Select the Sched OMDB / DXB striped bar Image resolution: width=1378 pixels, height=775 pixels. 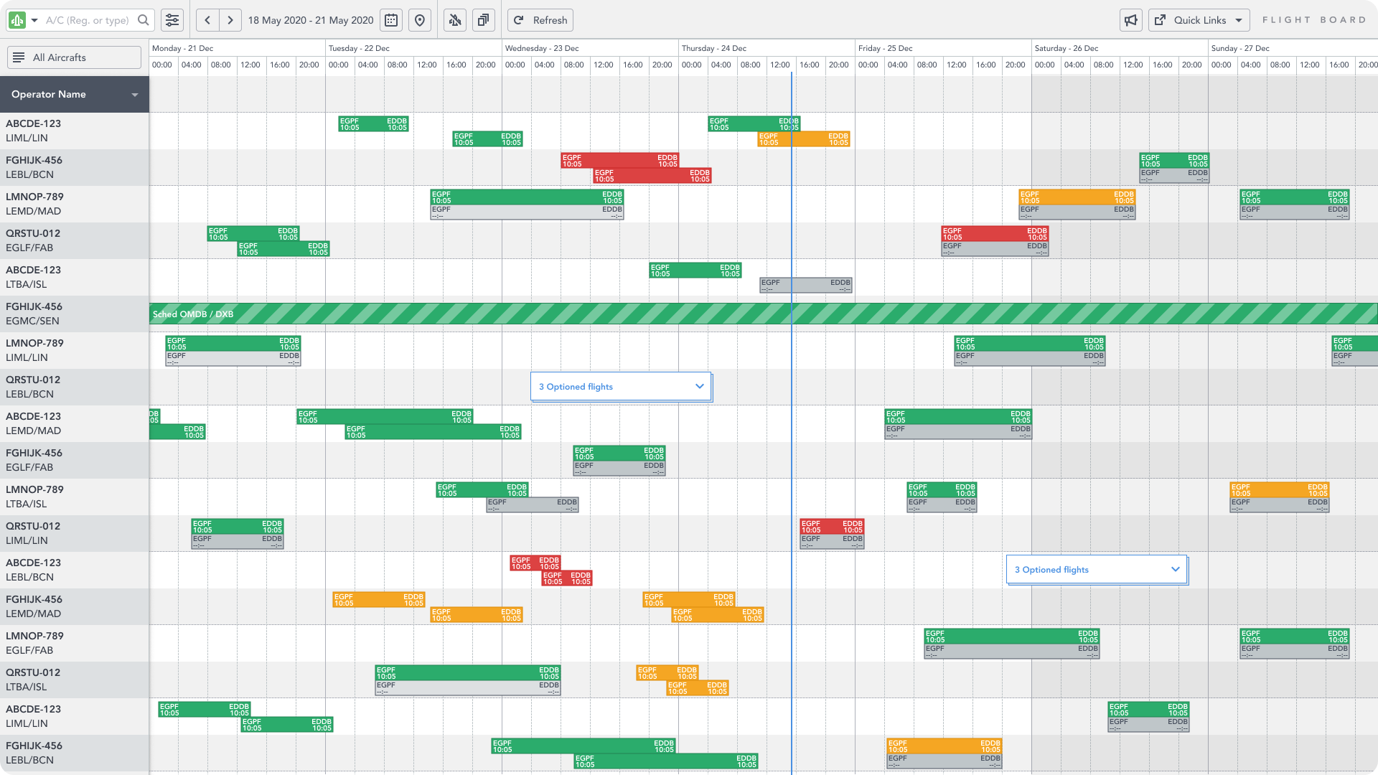[x=763, y=314]
